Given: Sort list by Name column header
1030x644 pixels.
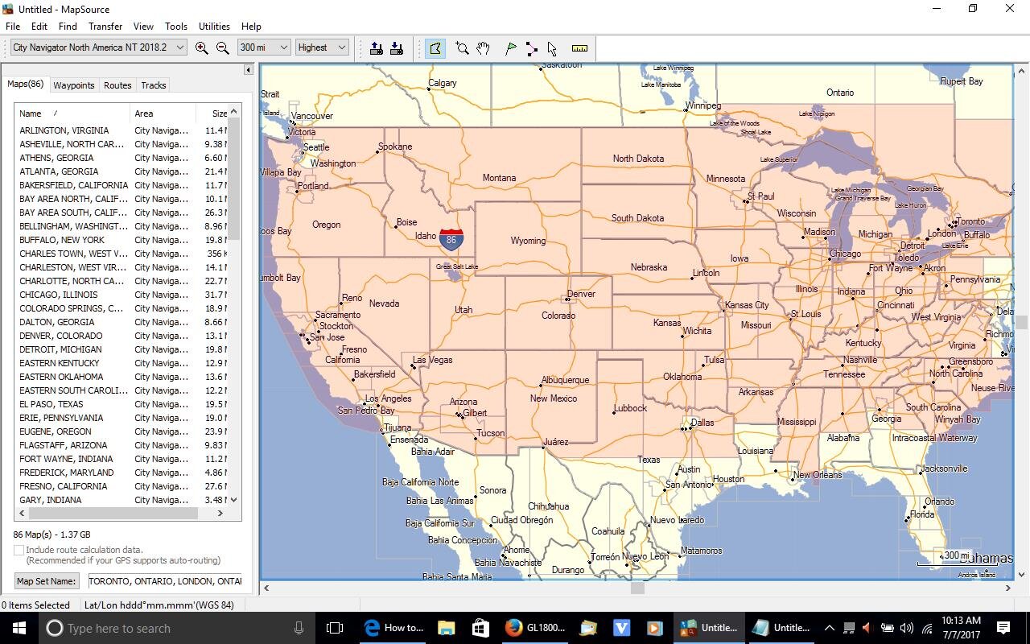Looking at the screenshot, I should pos(71,114).
